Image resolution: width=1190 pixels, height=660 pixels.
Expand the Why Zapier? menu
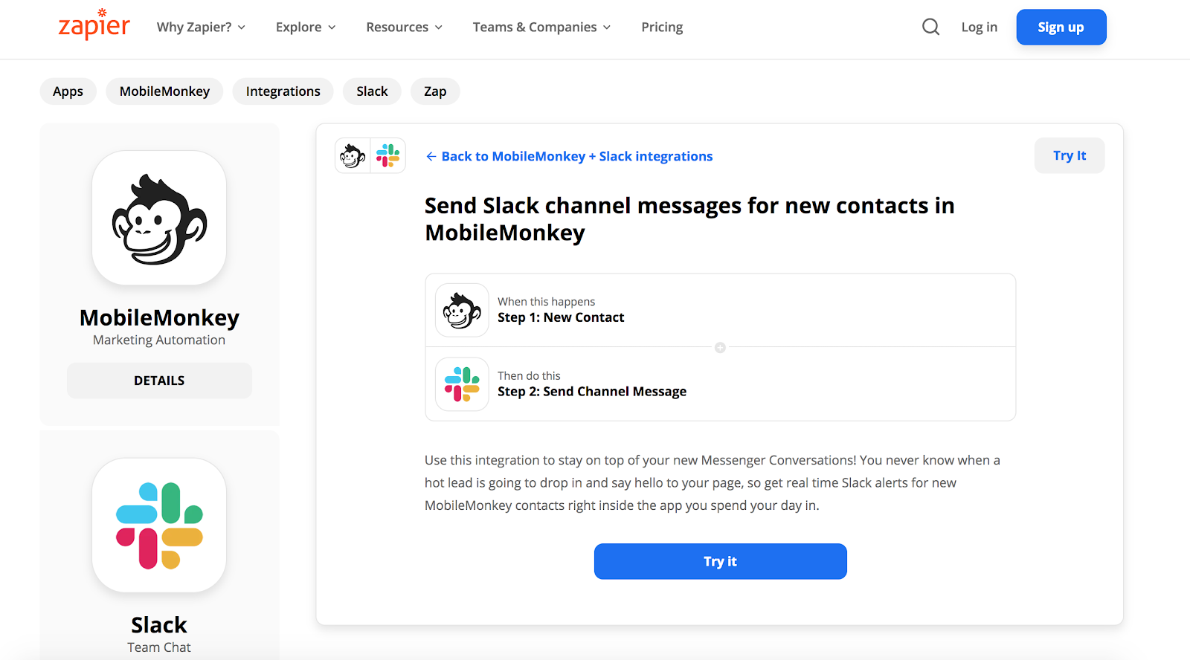[x=201, y=27]
